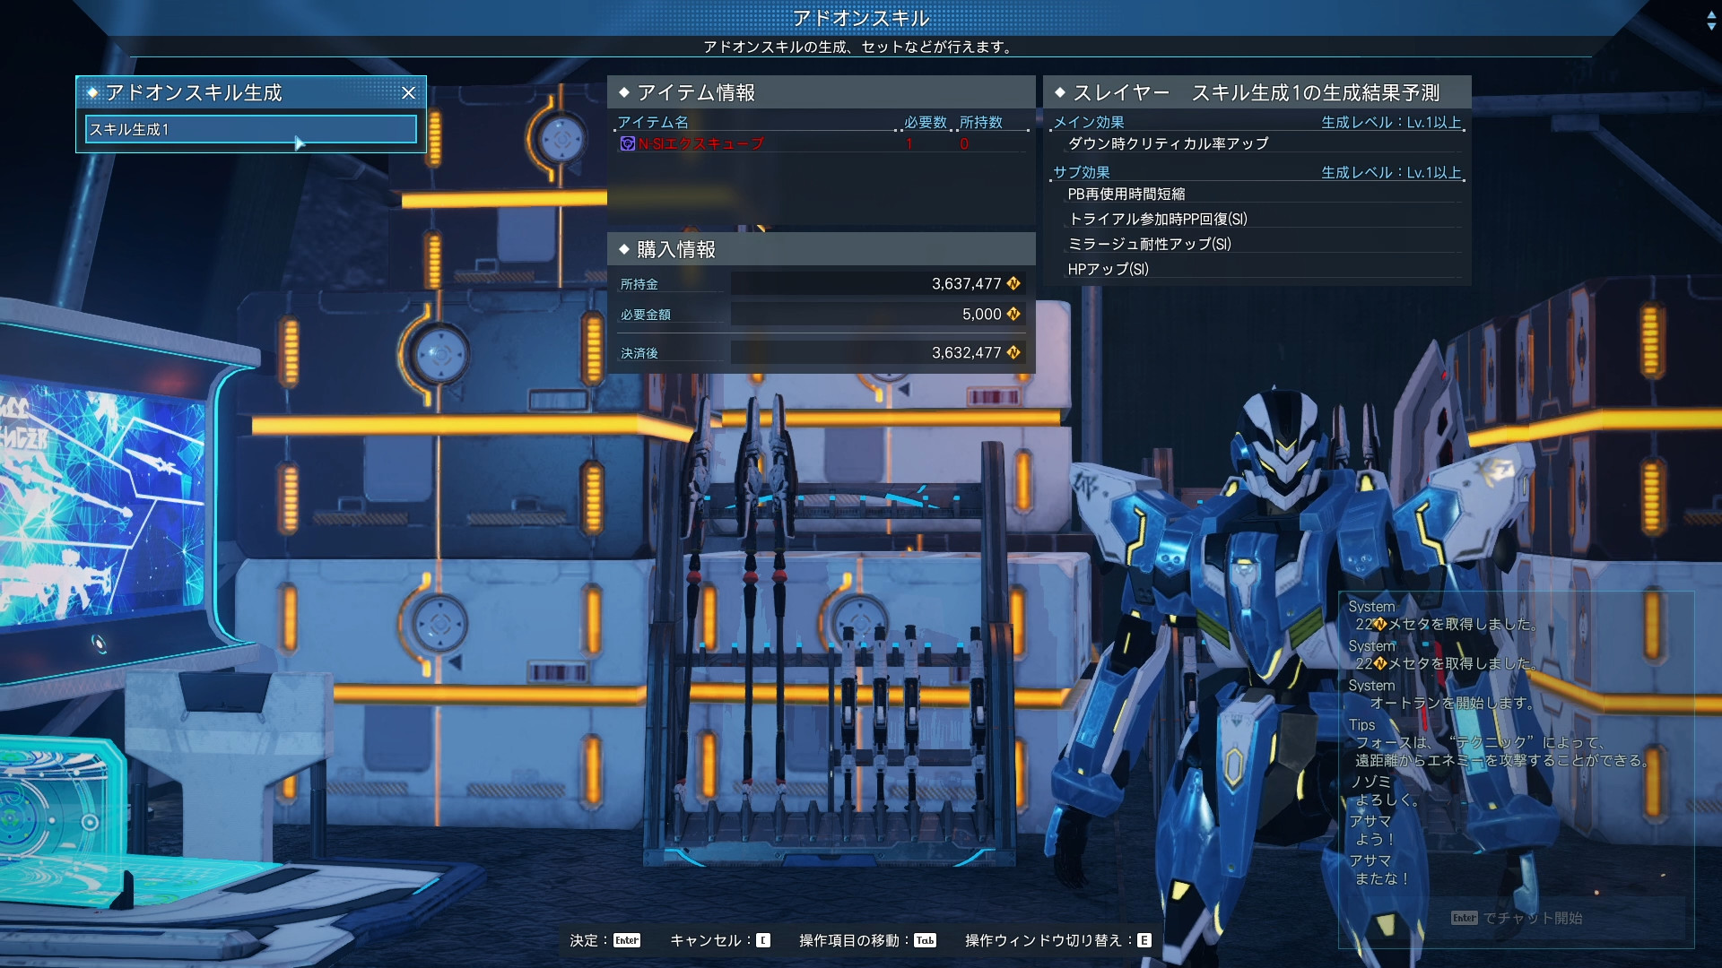Click the アサマ またな！ chat message
Viewport: 1722px width, 968px height.
point(1380,870)
